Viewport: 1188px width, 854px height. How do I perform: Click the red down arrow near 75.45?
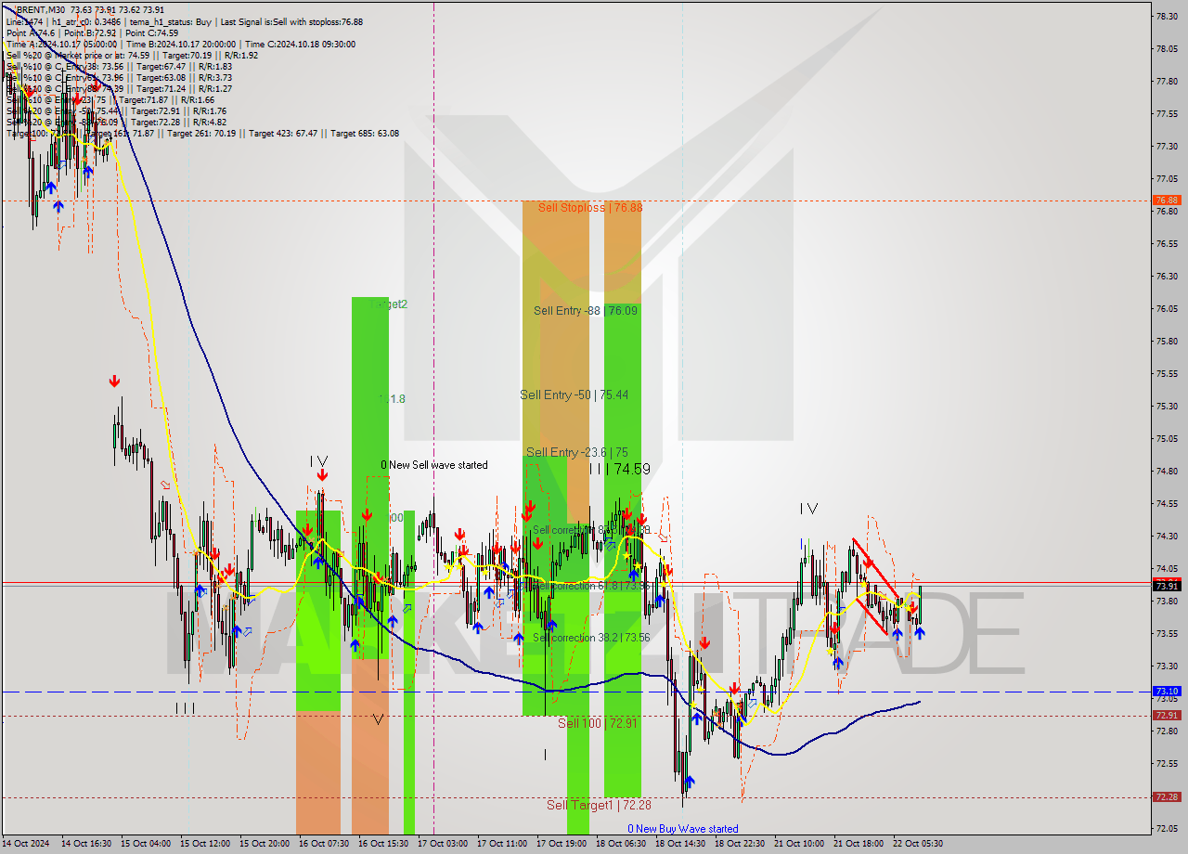[114, 381]
